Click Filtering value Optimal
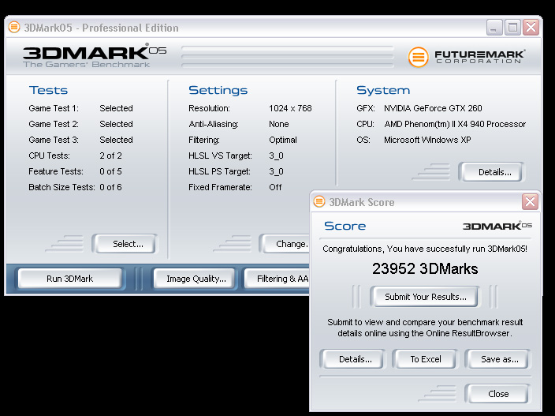The width and height of the screenshot is (555, 416). [283, 140]
